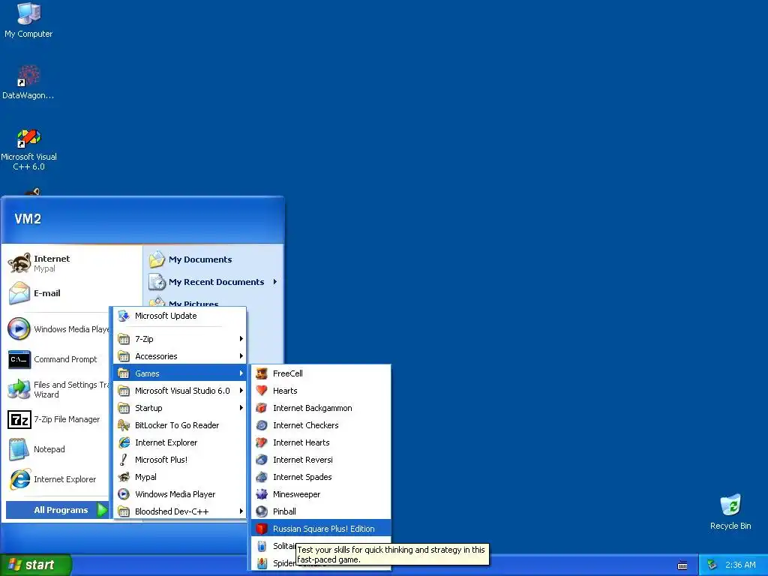
Task: Click the FreeCell game icon
Action: (x=262, y=373)
